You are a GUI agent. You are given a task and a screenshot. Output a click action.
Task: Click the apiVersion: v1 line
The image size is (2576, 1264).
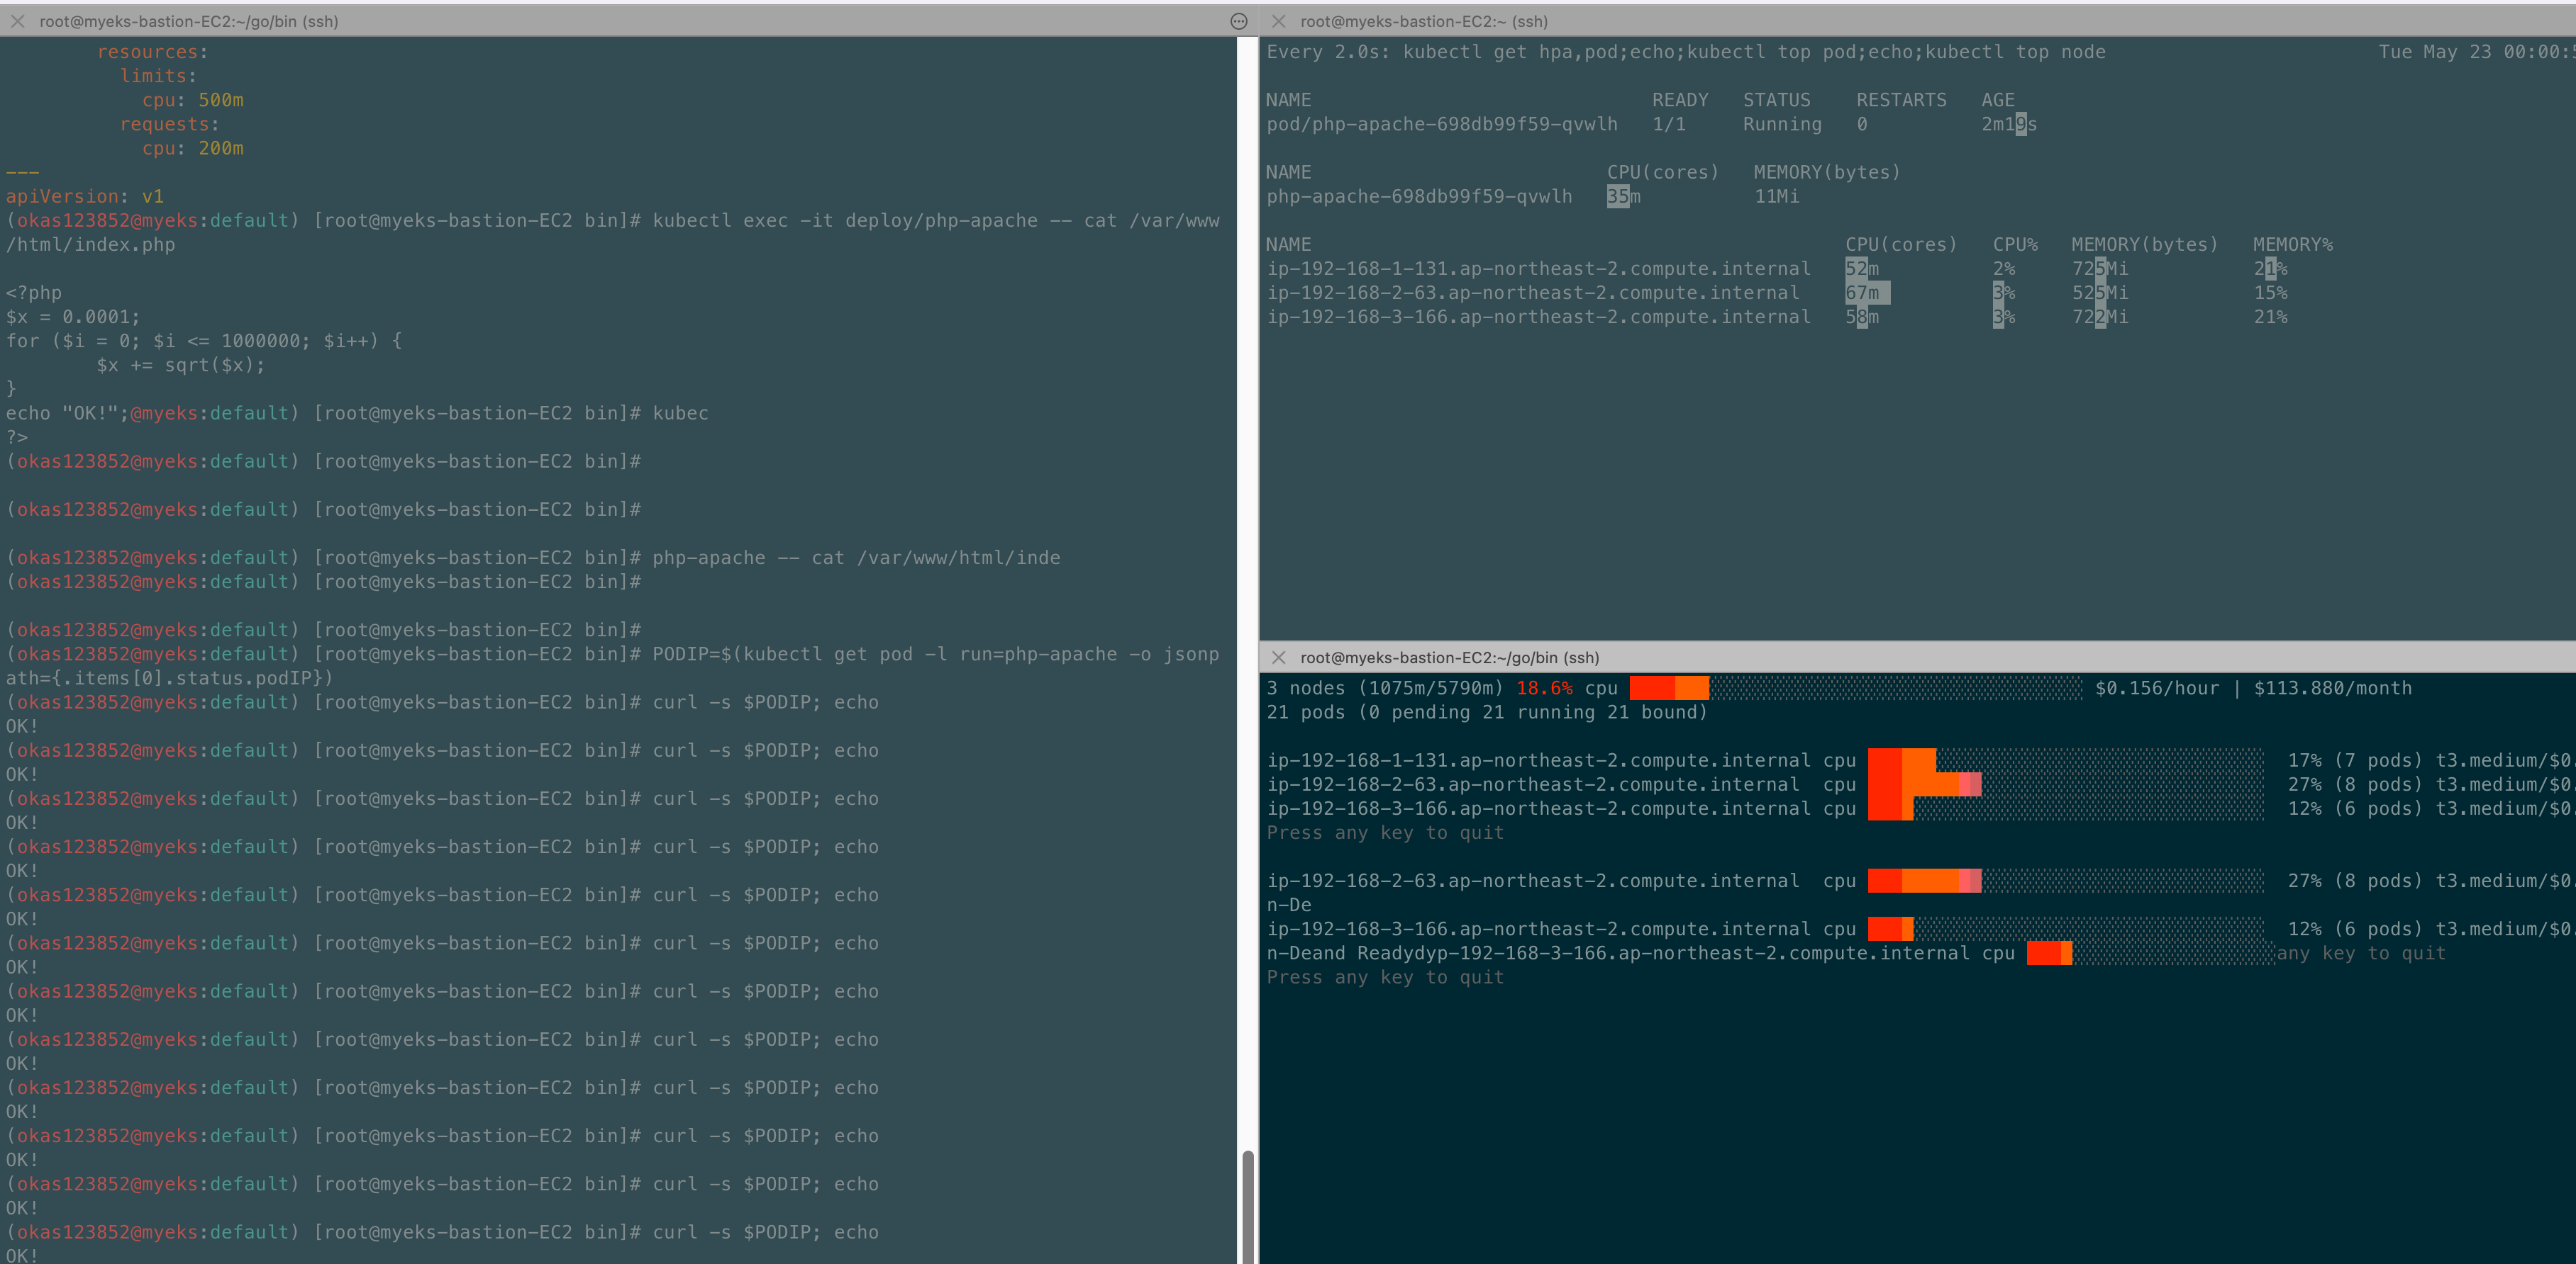tap(85, 197)
